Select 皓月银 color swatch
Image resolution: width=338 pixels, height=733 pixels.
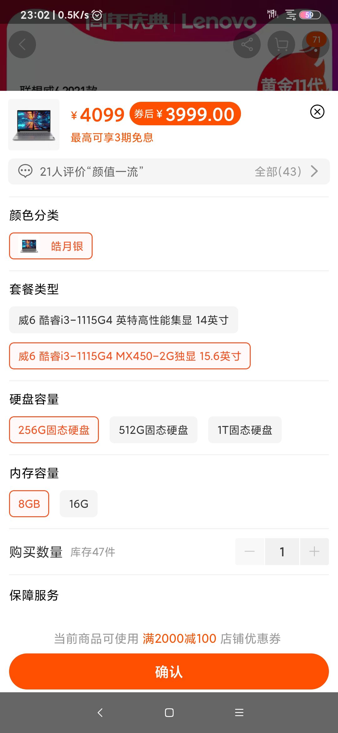tap(51, 246)
